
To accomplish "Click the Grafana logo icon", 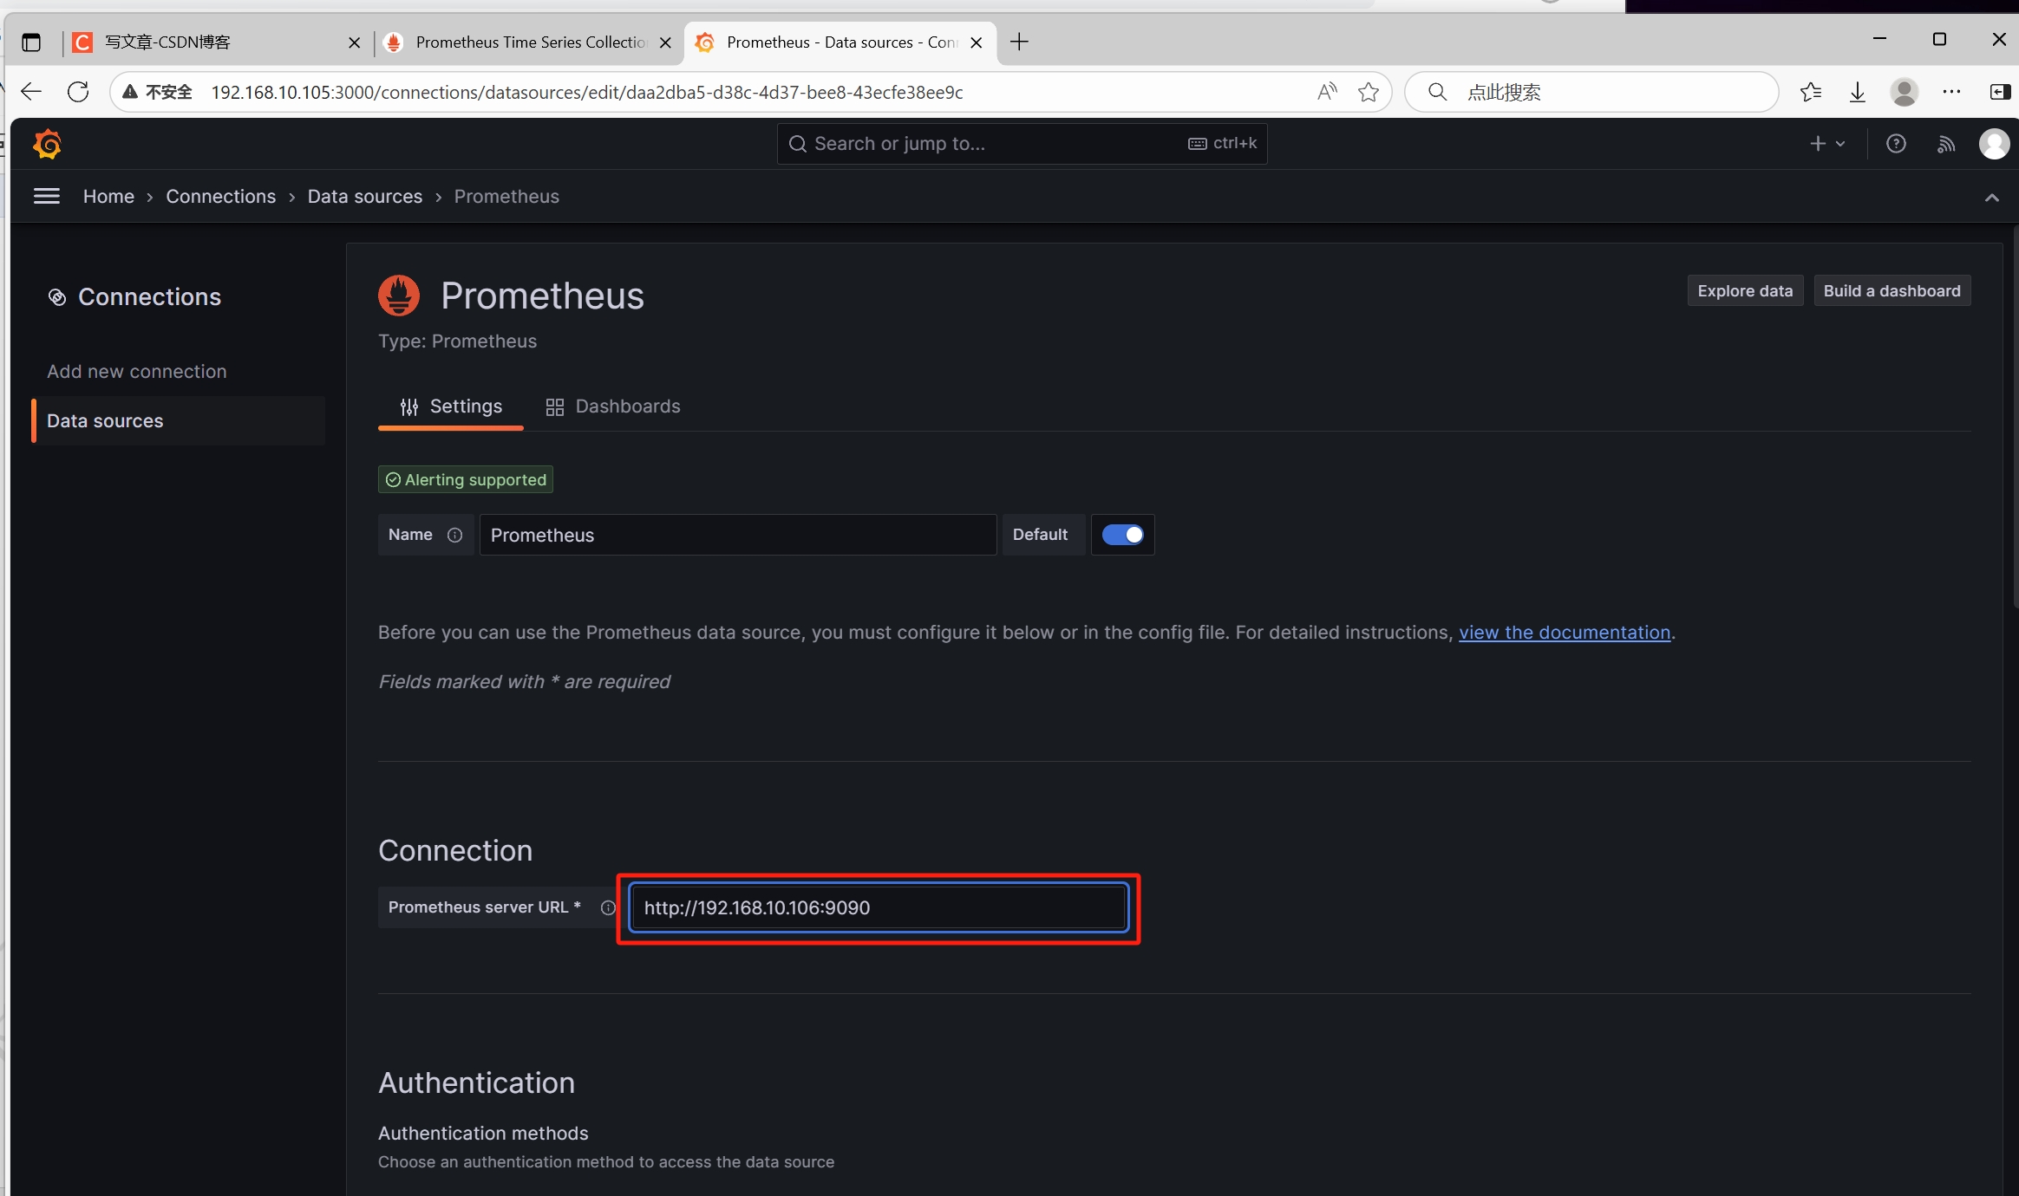I will click(x=48, y=144).
